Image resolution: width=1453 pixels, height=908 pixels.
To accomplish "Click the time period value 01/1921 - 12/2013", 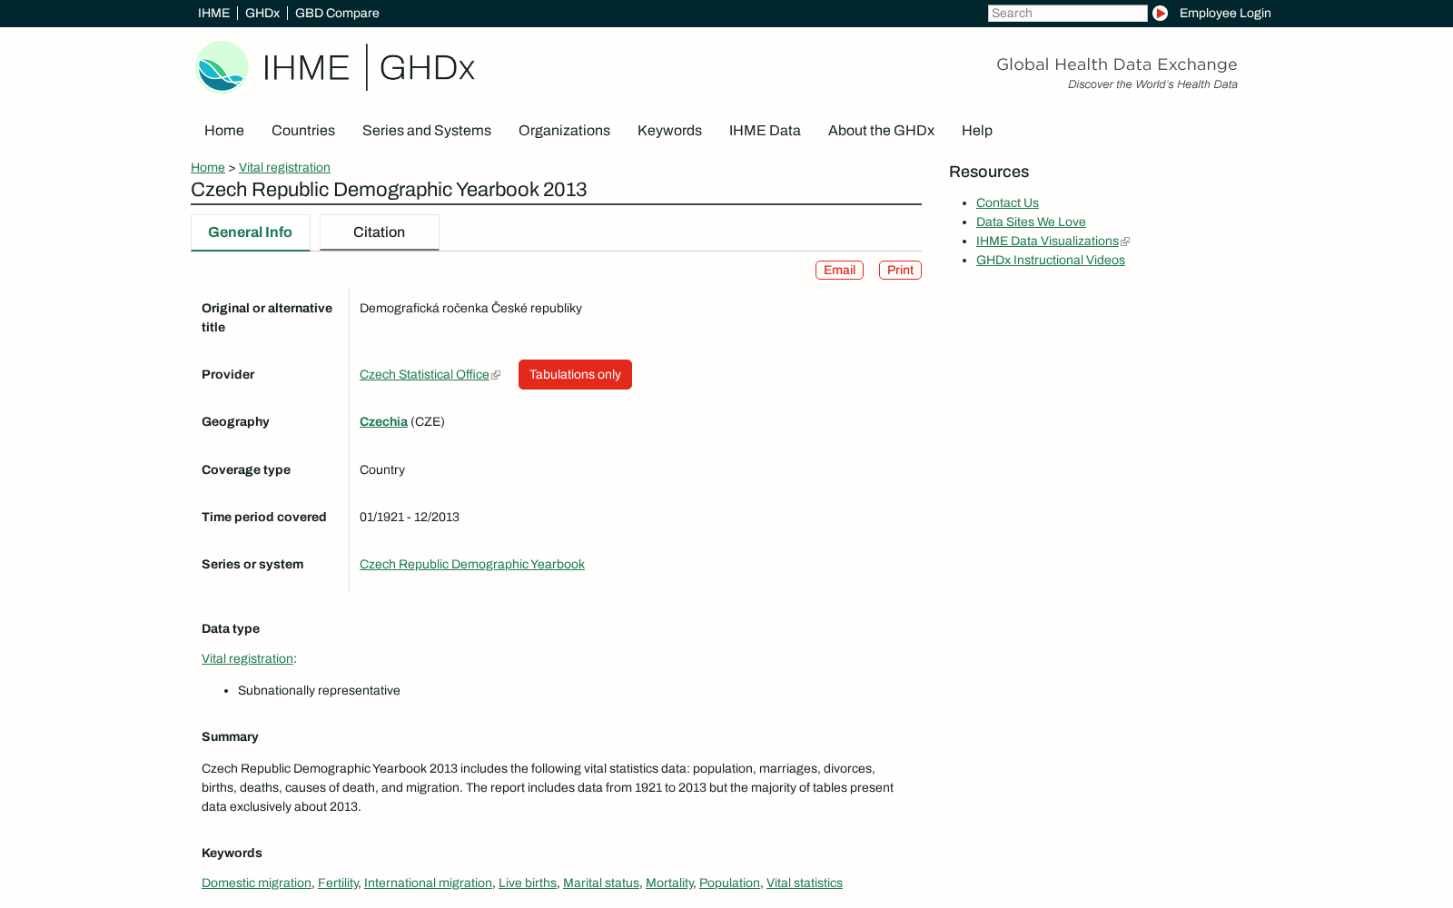I will point(410,518).
